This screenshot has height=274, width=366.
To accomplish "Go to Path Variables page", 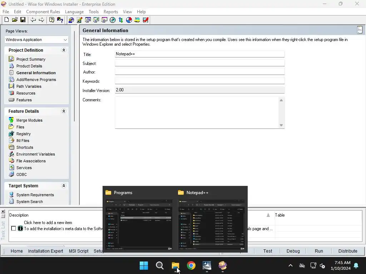I will 29,86.
